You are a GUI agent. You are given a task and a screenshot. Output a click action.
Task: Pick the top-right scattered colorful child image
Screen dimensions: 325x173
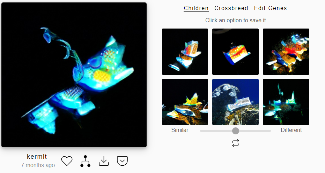tap(286, 52)
